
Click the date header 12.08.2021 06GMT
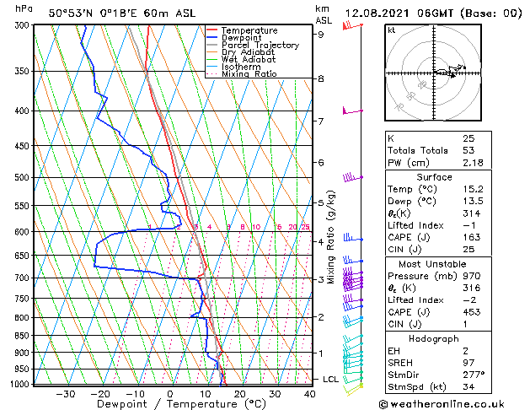(x=399, y=13)
